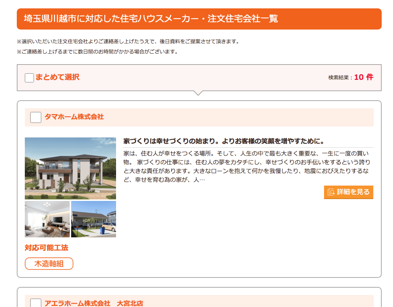Screen dimensions: 393x307
Task: Click the 家づくりは幸せづくりの始まり headline
Action: click(x=224, y=141)
